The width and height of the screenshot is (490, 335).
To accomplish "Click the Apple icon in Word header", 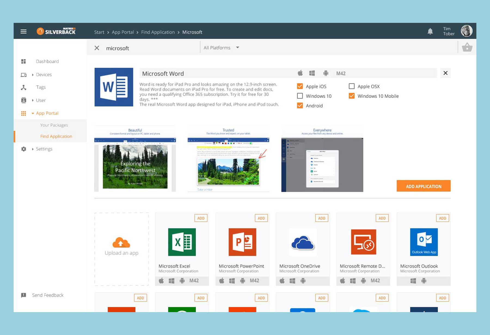I will pos(300,73).
